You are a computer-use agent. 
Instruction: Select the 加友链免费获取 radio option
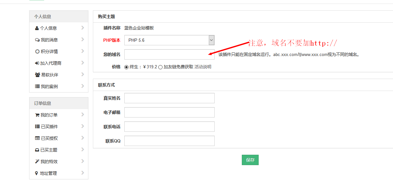click(160, 67)
